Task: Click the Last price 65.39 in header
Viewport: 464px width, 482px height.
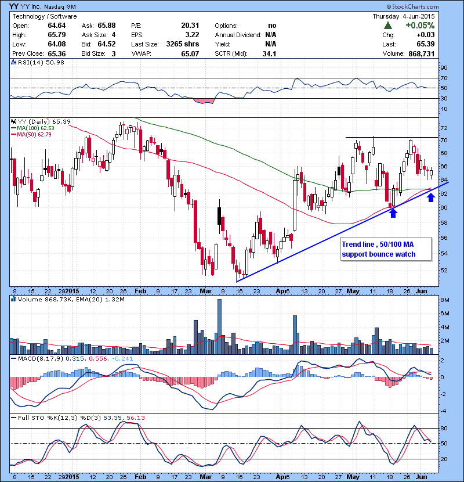Action: [426, 44]
